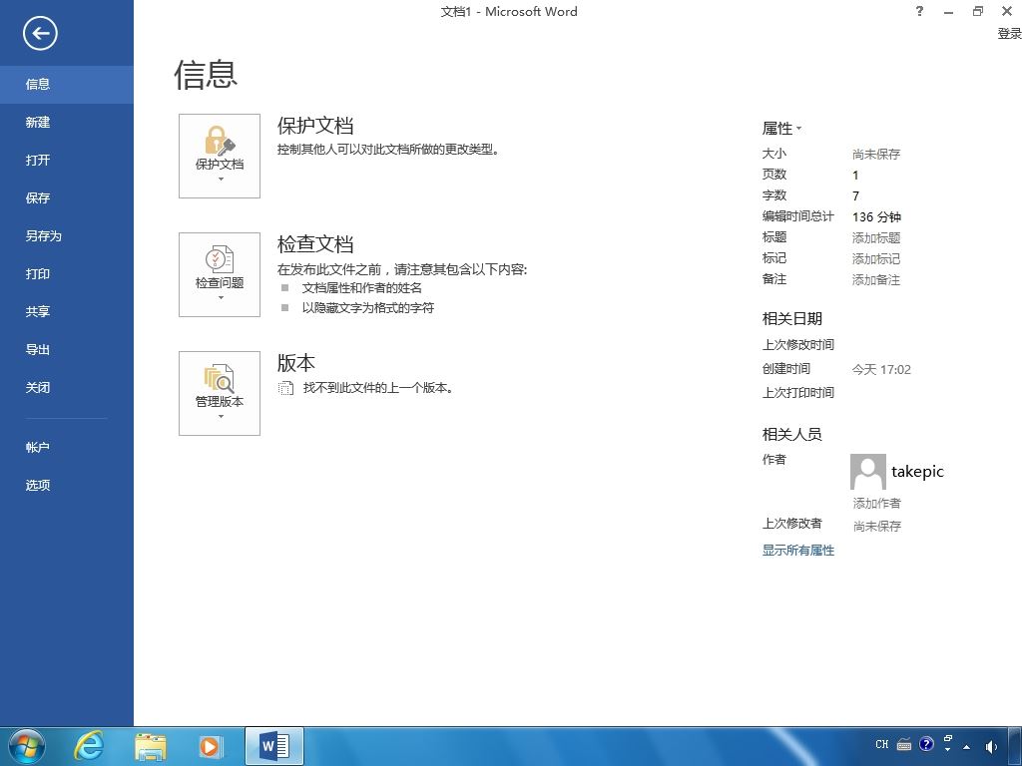Click the volume speaker tray icon
Viewport: 1022px width, 766px height.
991,746
